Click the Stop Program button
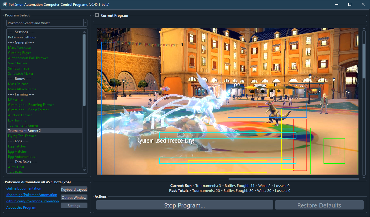 click(184, 205)
